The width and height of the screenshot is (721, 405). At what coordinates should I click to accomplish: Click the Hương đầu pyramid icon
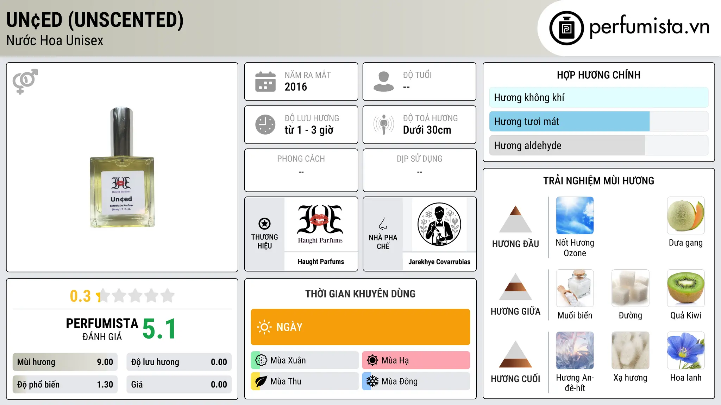click(x=516, y=219)
